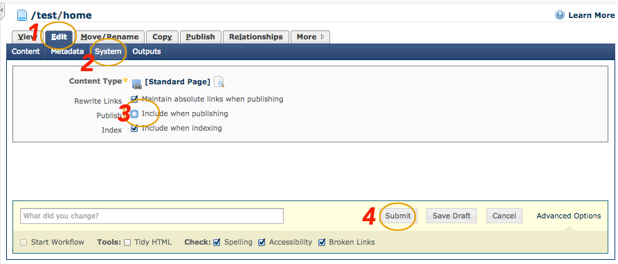The height and width of the screenshot is (264, 618).
Task: Enable the Tidy HTML tool checkbox
Action: [x=127, y=243]
